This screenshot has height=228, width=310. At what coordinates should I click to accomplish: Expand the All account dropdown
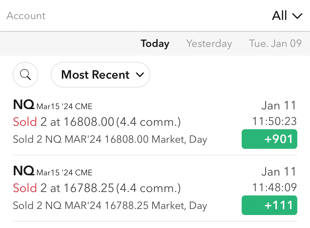click(x=287, y=16)
